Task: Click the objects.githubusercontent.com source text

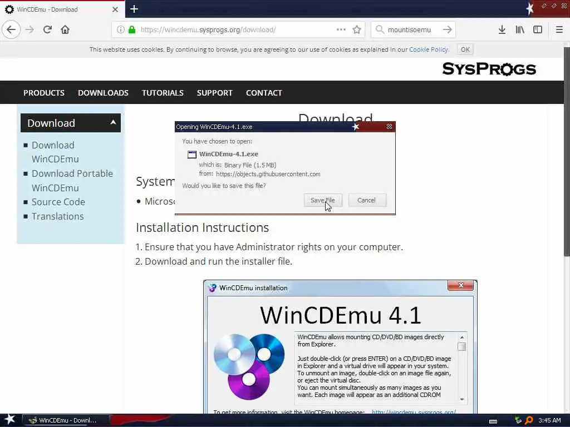Action: click(x=268, y=174)
